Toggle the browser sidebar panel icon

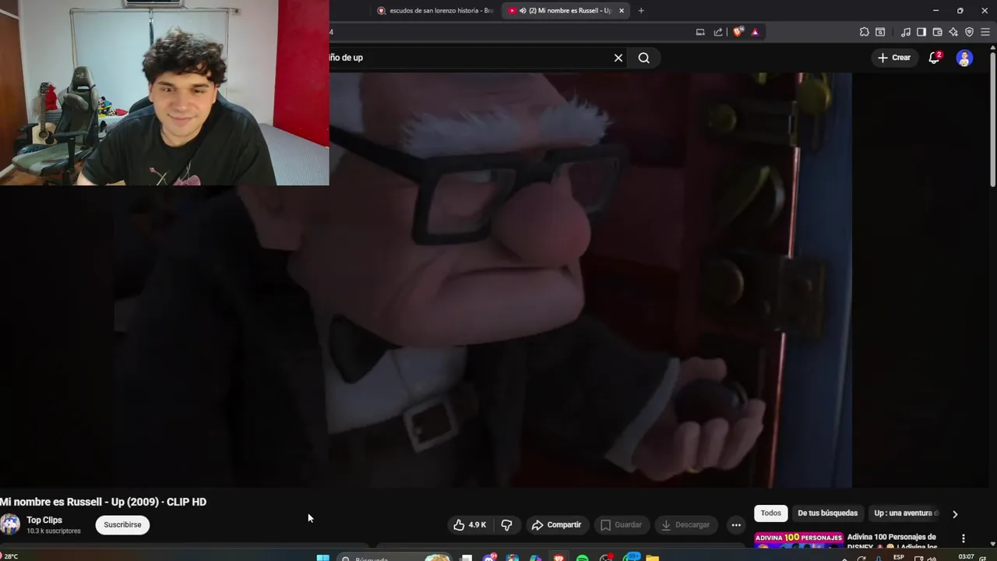(921, 32)
